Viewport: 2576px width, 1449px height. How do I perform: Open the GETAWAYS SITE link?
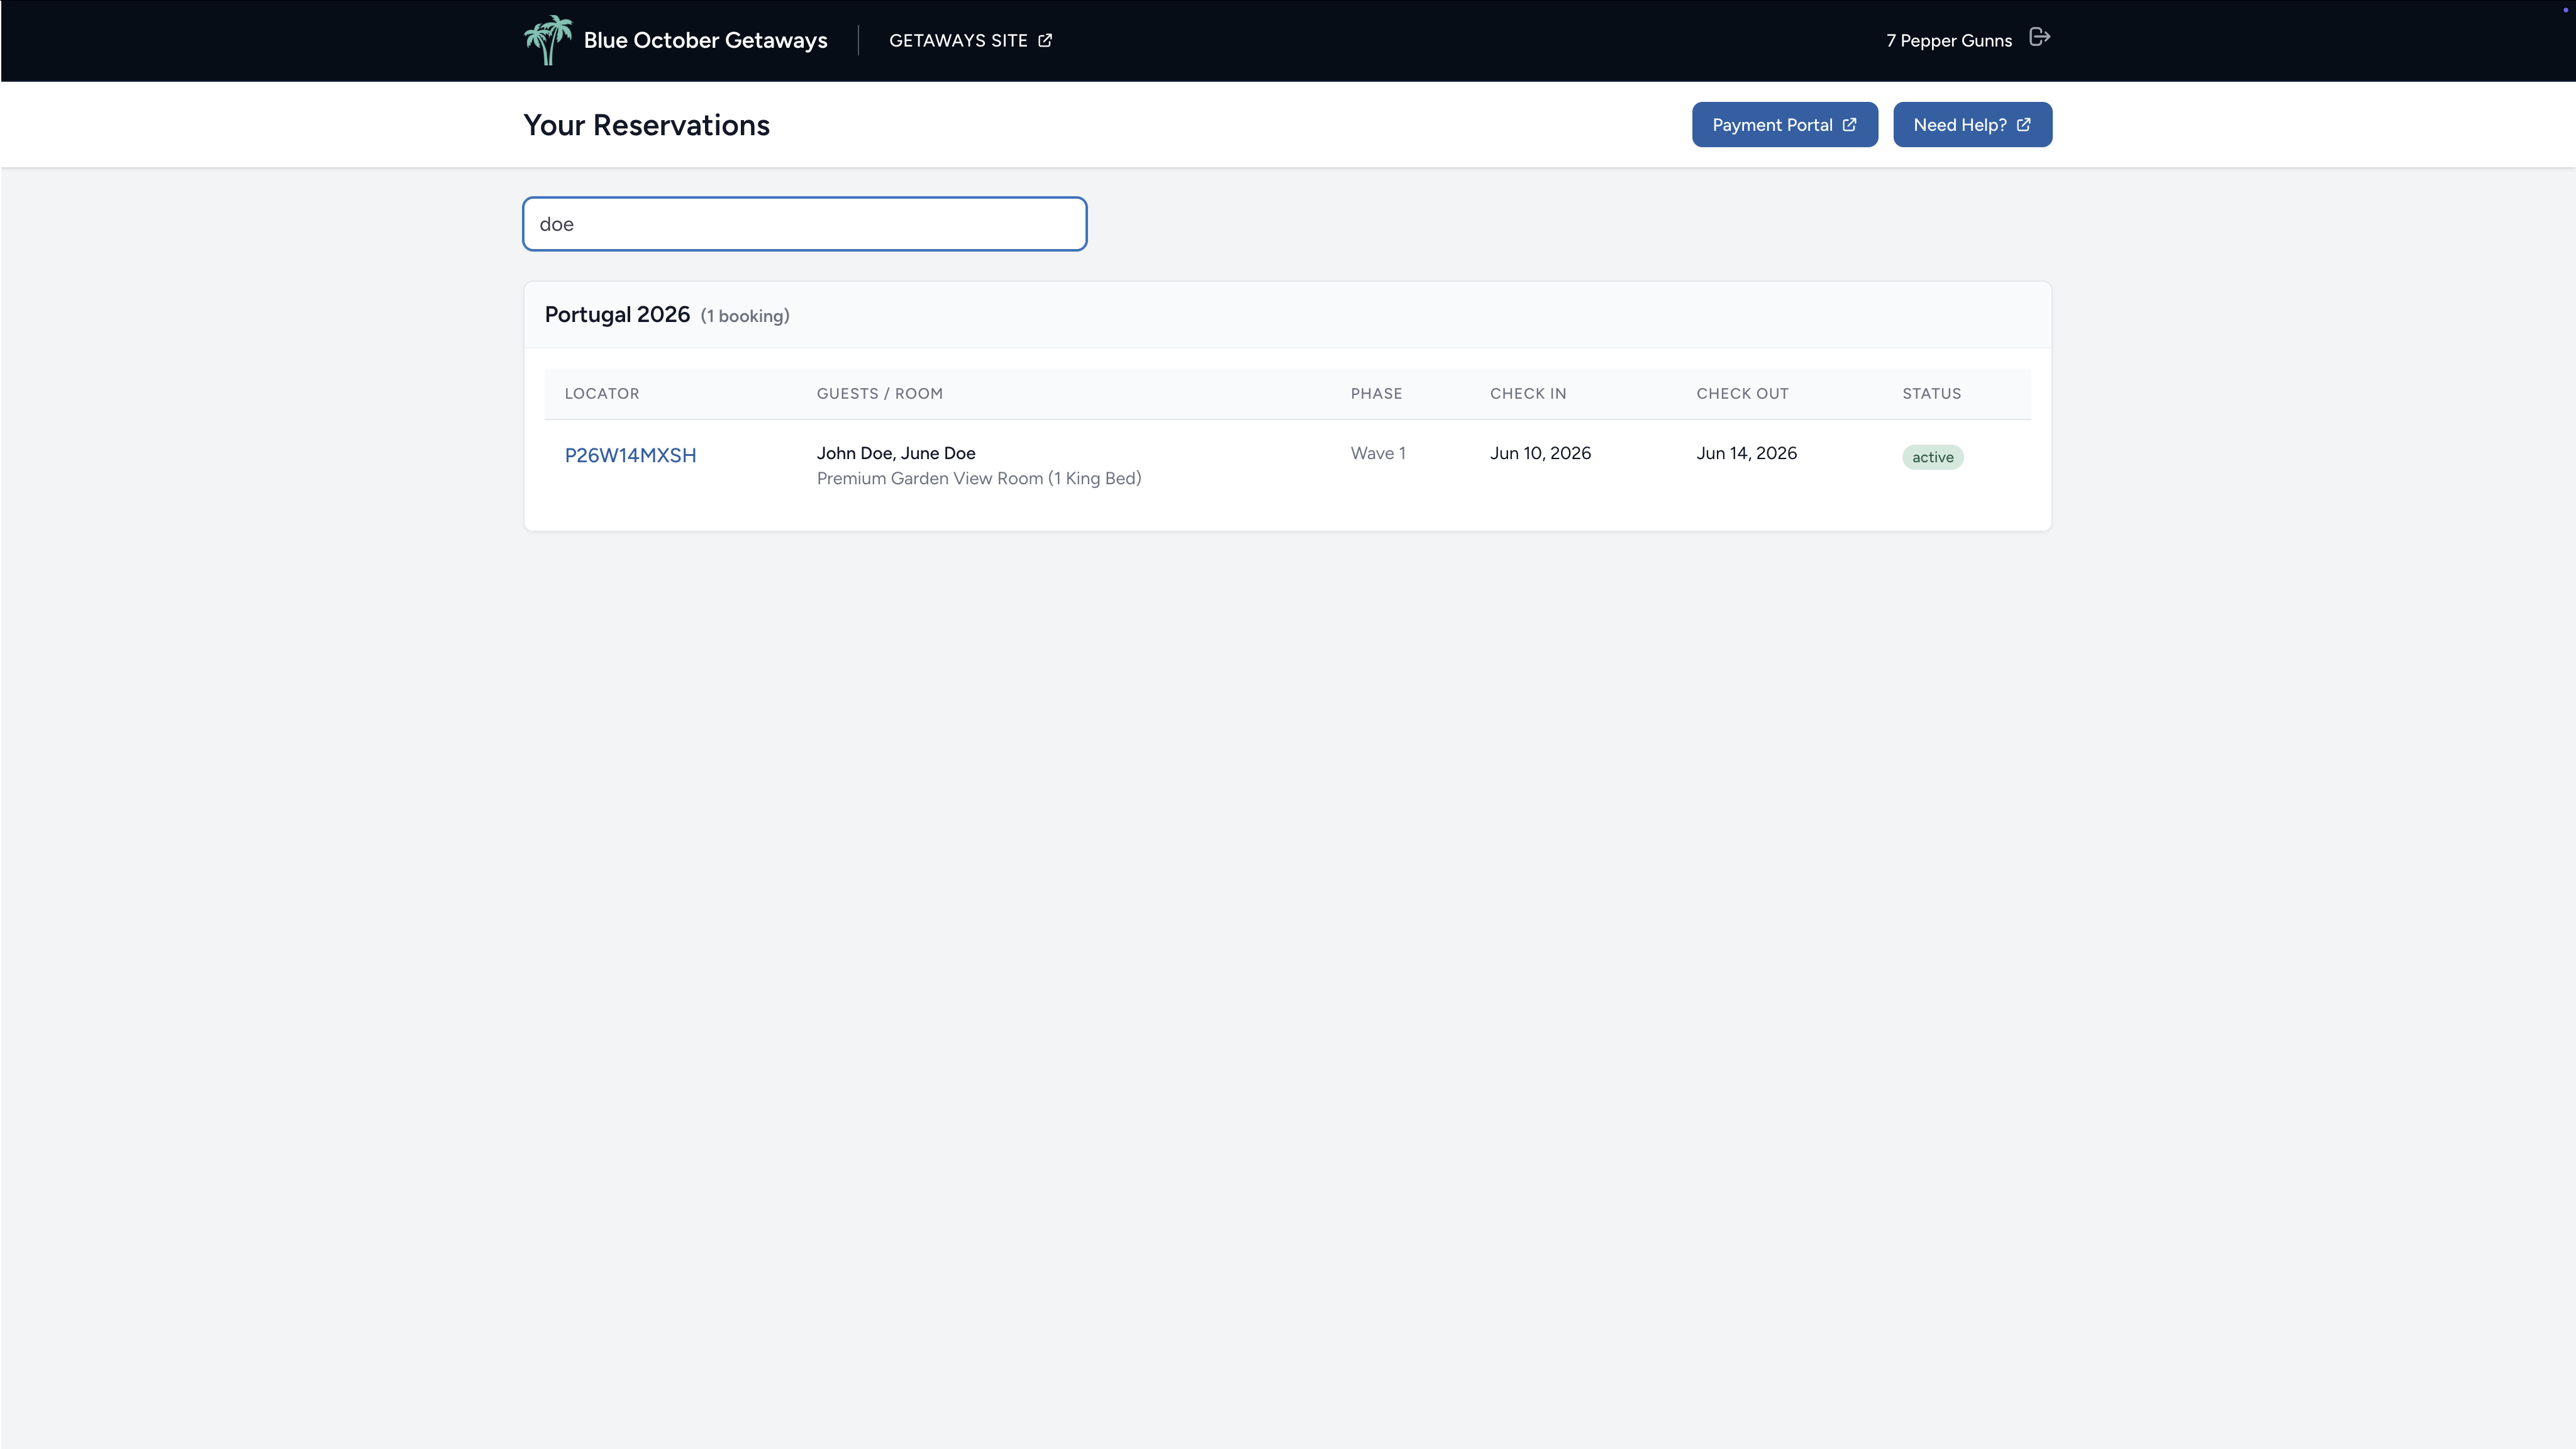point(970,40)
